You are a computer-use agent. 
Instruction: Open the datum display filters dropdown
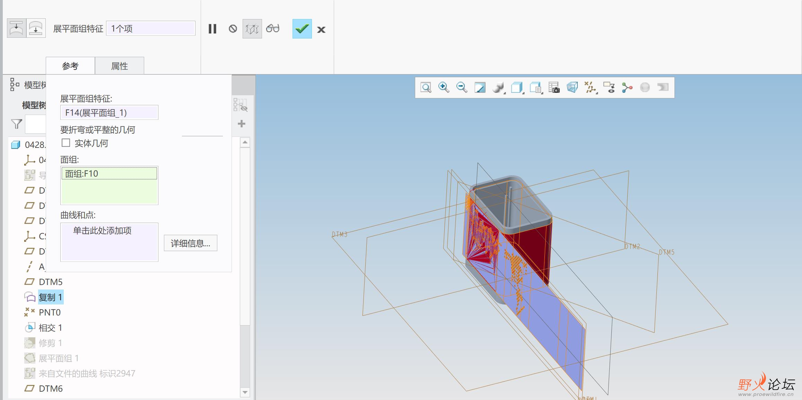point(590,88)
